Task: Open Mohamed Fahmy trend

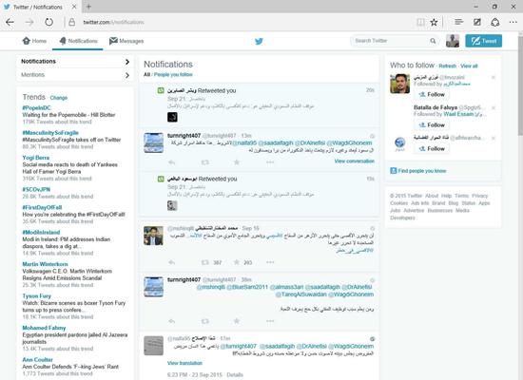Action: pyautogui.click(x=44, y=328)
